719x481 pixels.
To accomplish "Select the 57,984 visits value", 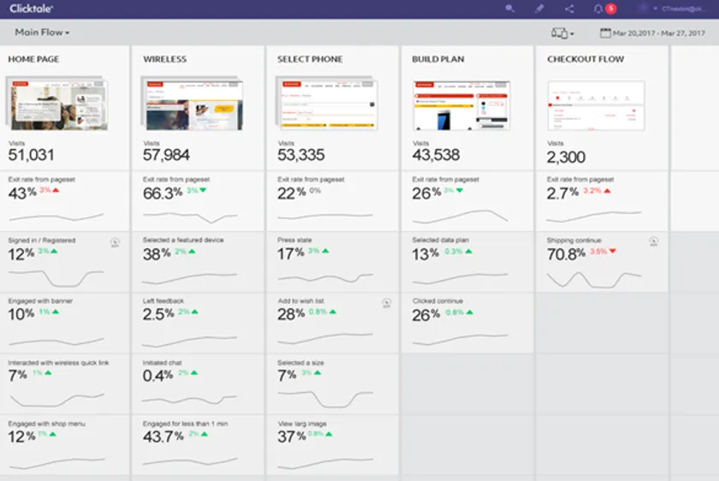I will [x=166, y=155].
